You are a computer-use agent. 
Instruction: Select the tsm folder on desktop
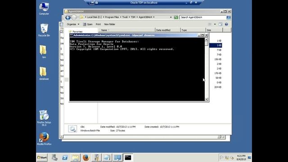(43, 52)
